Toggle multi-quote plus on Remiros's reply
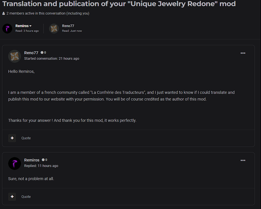 click(x=12, y=196)
